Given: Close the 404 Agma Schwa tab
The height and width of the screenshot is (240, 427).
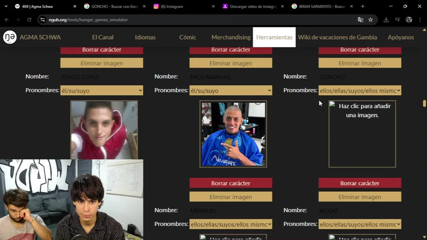Looking at the screenshot, I should click(x=75, y=6).
